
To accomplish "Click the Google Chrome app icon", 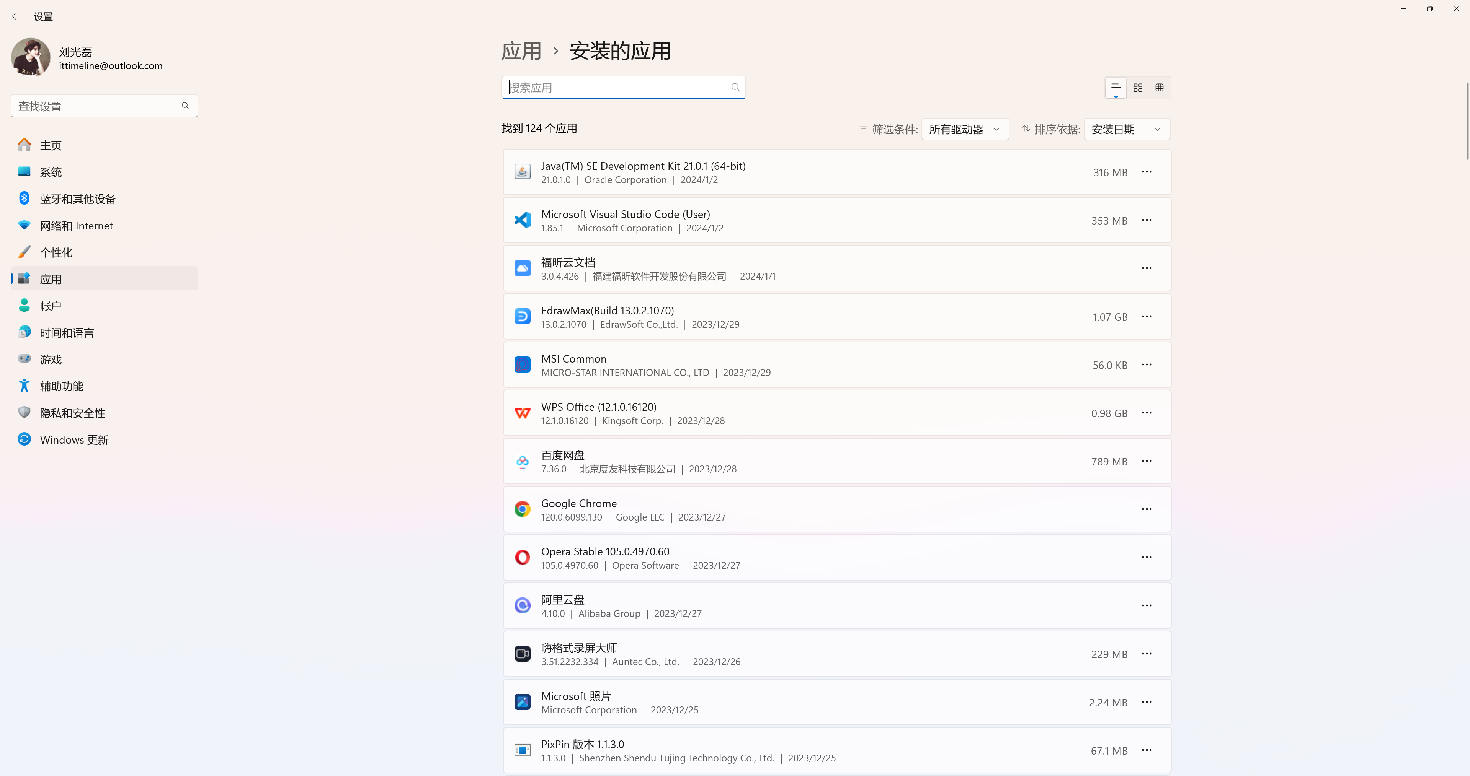I will tap(522, 509).
